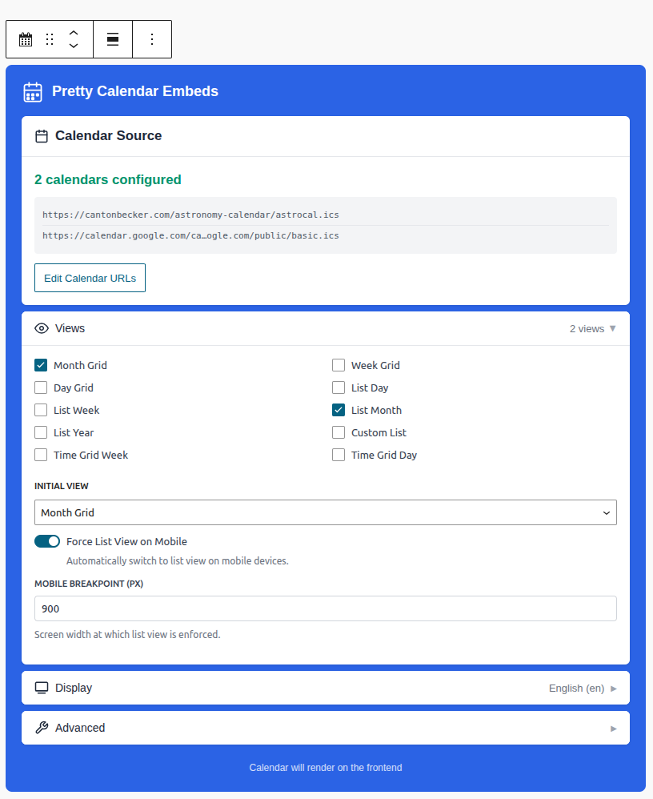The height and width of the screenshot is (799, 653).
Task: Open the block alignment tool
Action: point(113,39)
